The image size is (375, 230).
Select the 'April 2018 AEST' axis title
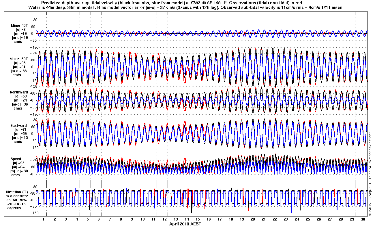point(185,224)
